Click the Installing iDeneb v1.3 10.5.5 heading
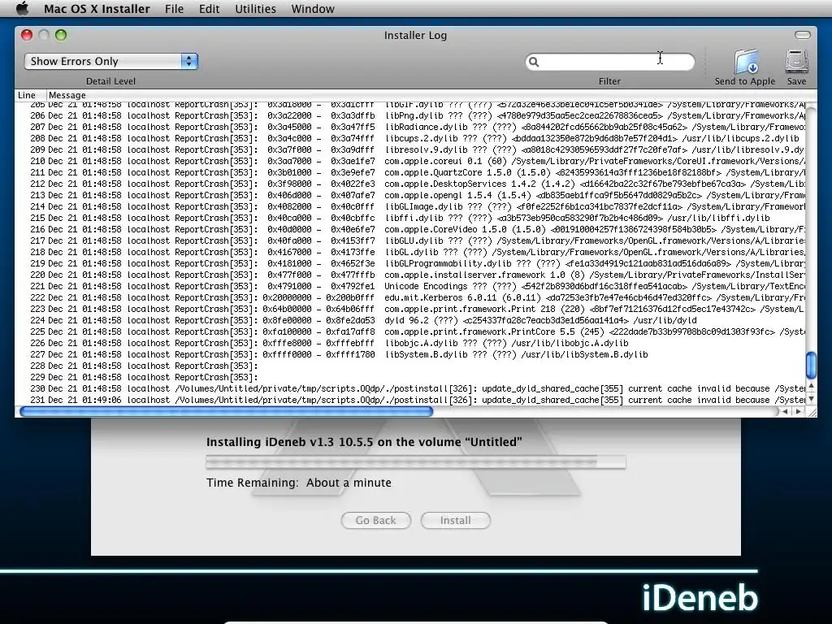This screenshot has height=624, width=832. tap(364, 442)
